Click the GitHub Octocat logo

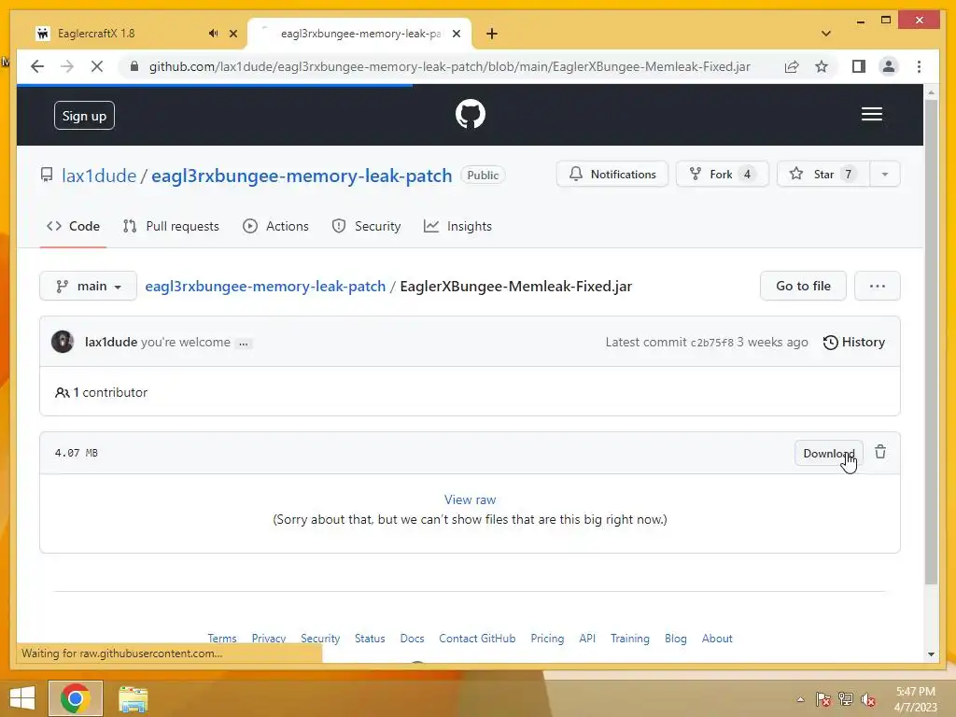click(471, 114)
